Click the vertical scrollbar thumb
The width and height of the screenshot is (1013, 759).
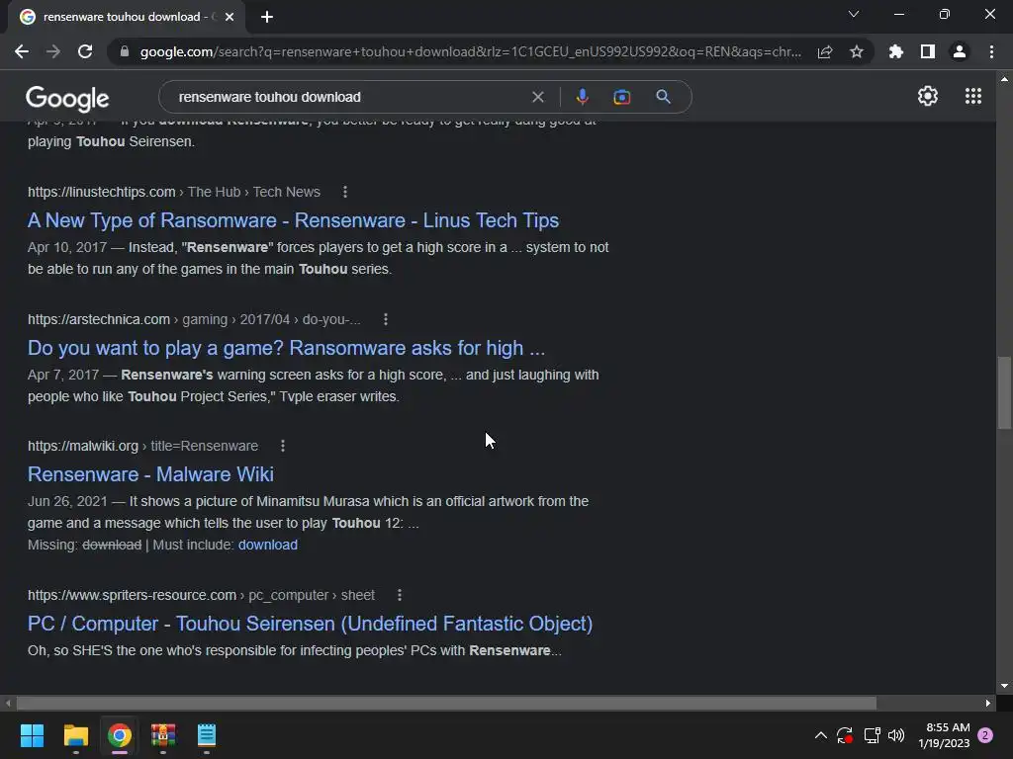coord(1004,392)
